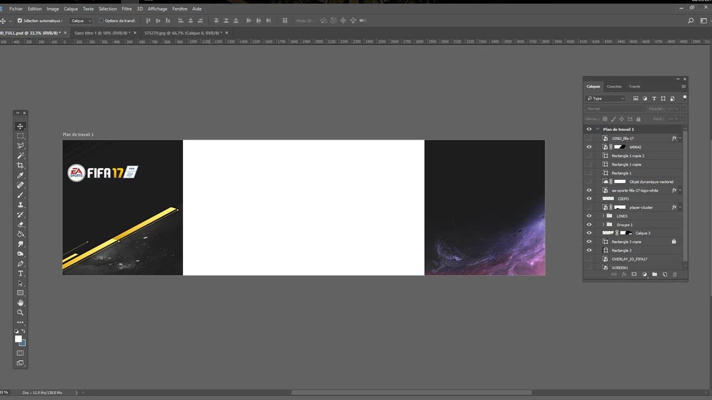The image size is (712, 400).
Task: Select the Move tool
Action: click(x=20, y=127)
